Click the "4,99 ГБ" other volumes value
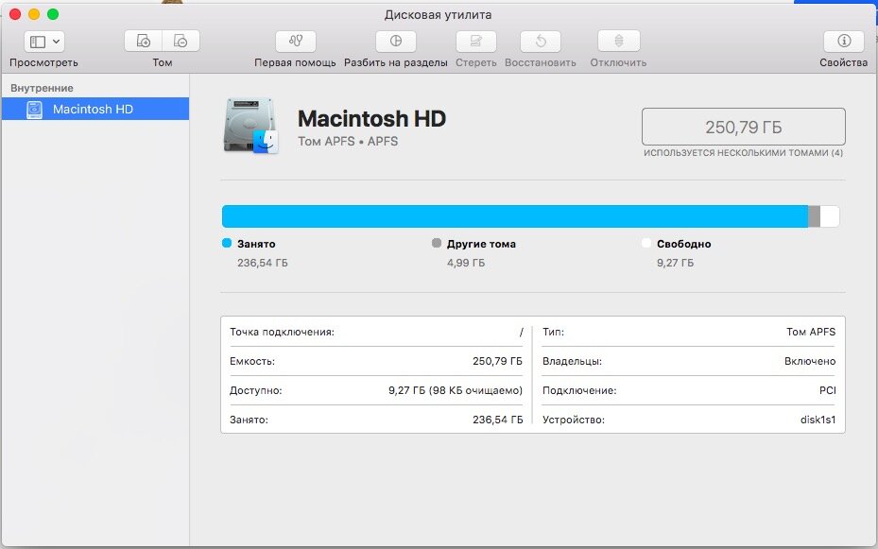Screen dimensions: 878x549 (x=466, y=263)
